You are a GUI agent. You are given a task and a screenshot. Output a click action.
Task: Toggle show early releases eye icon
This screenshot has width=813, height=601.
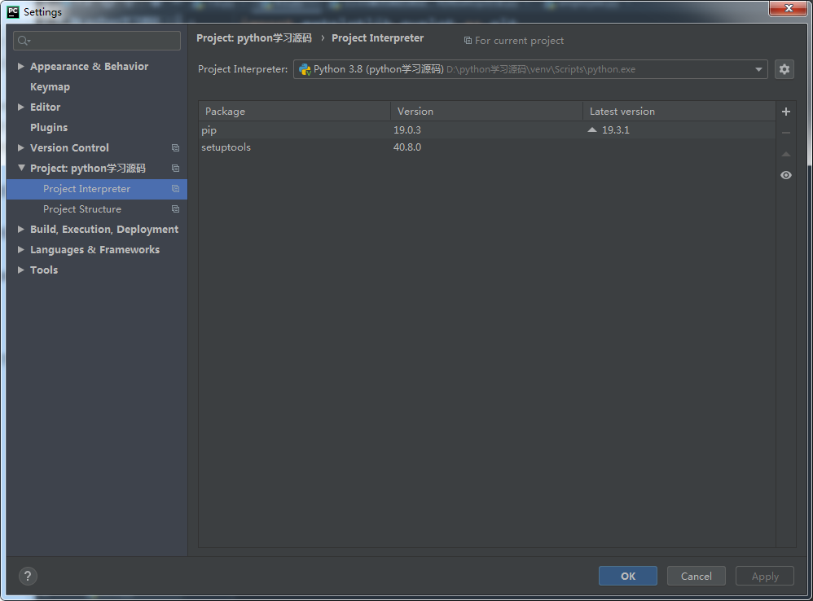[785, 175]
